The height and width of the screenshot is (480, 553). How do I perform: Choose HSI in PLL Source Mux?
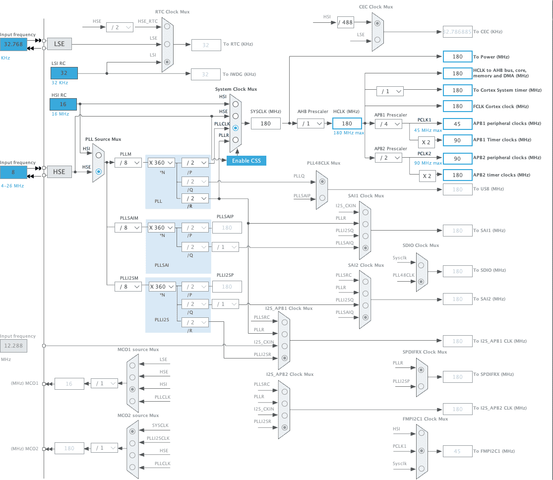coord(99,155)
